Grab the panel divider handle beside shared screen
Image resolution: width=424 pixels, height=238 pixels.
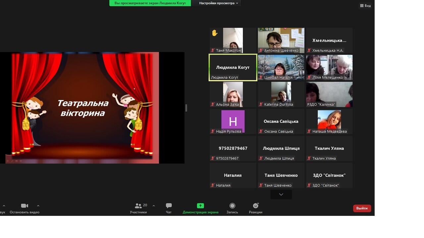[x=186, y=108]
